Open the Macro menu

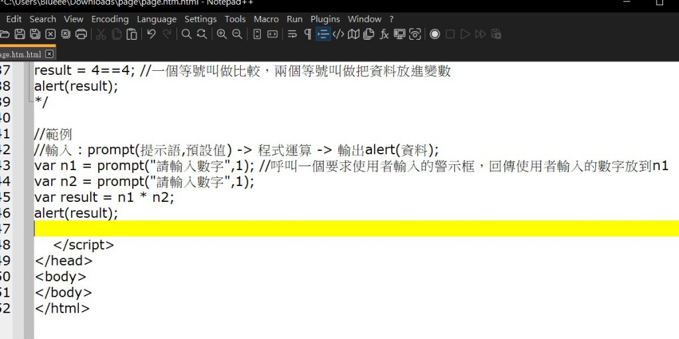click(x=267, y=19)
